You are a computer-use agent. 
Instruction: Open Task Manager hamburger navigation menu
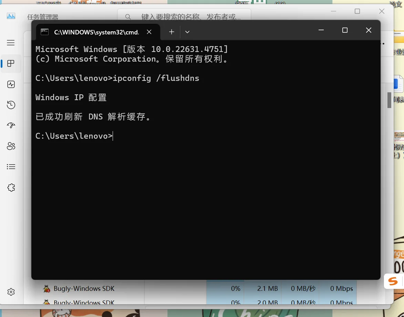pos(11,42)
